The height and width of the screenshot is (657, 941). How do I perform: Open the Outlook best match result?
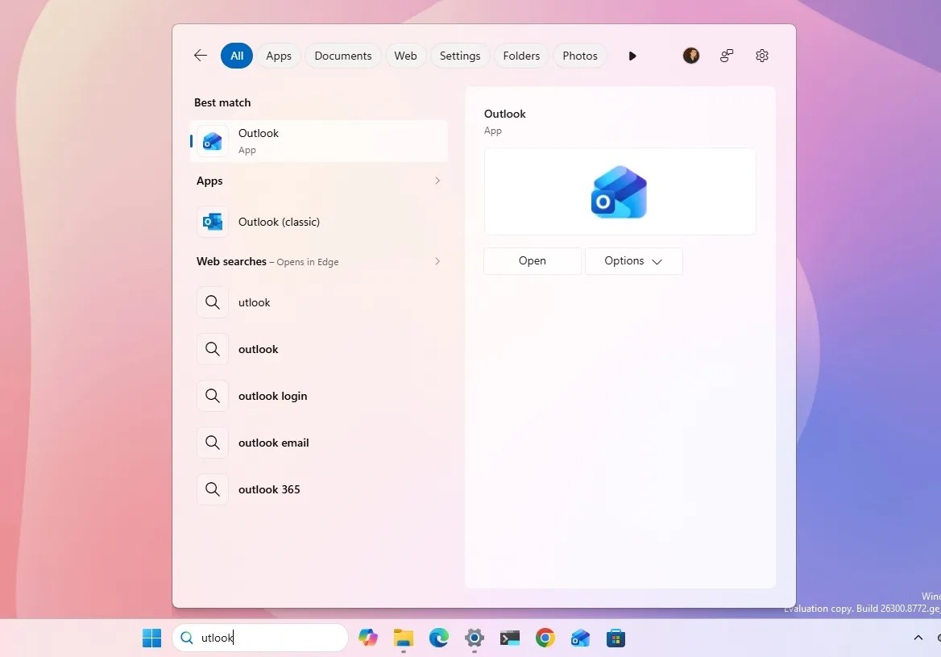point(319,141)
